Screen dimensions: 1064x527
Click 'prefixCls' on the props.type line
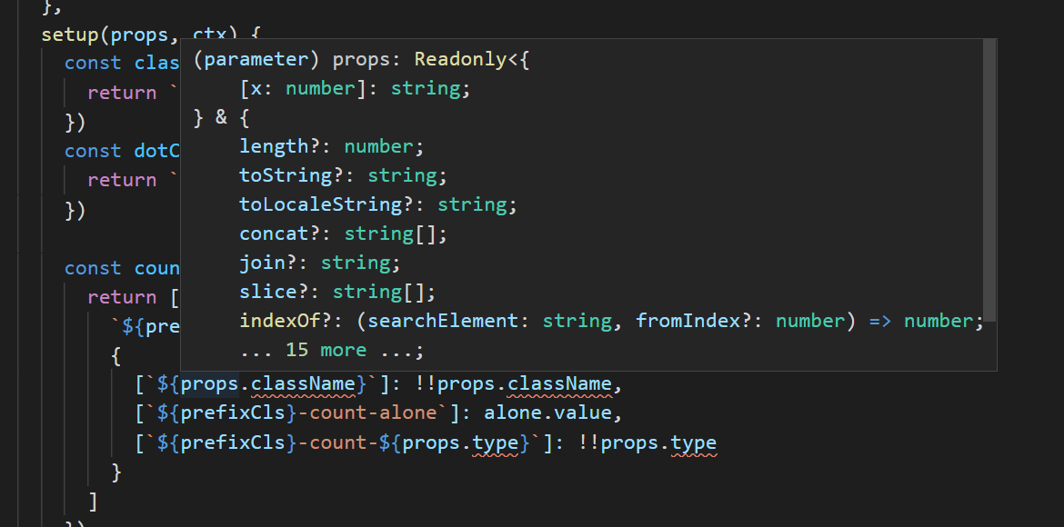point(233,442)
